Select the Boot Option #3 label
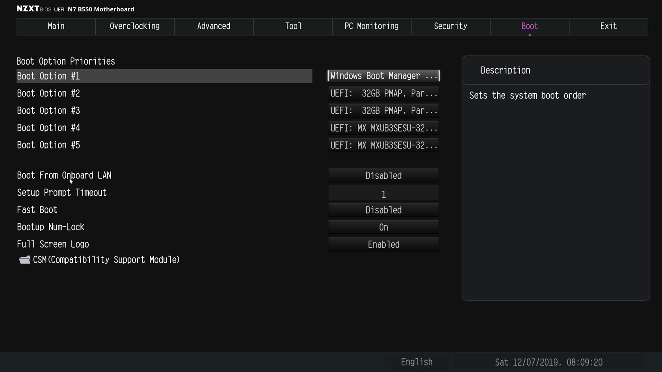This screenshot has width=662, height=372. point(48,111)
